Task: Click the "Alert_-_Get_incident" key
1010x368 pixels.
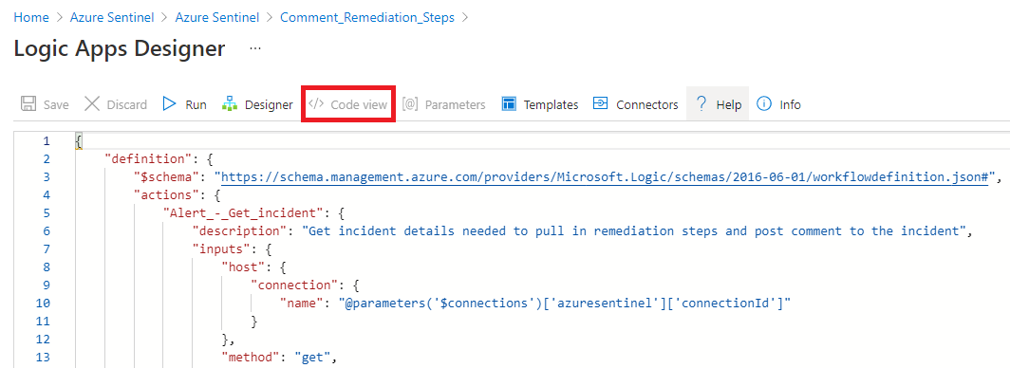Action: (x=243, y=213)
